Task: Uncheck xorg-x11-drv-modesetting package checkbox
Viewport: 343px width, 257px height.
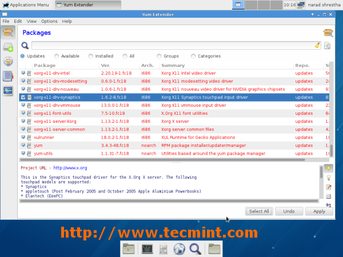Action: point(23,81)
